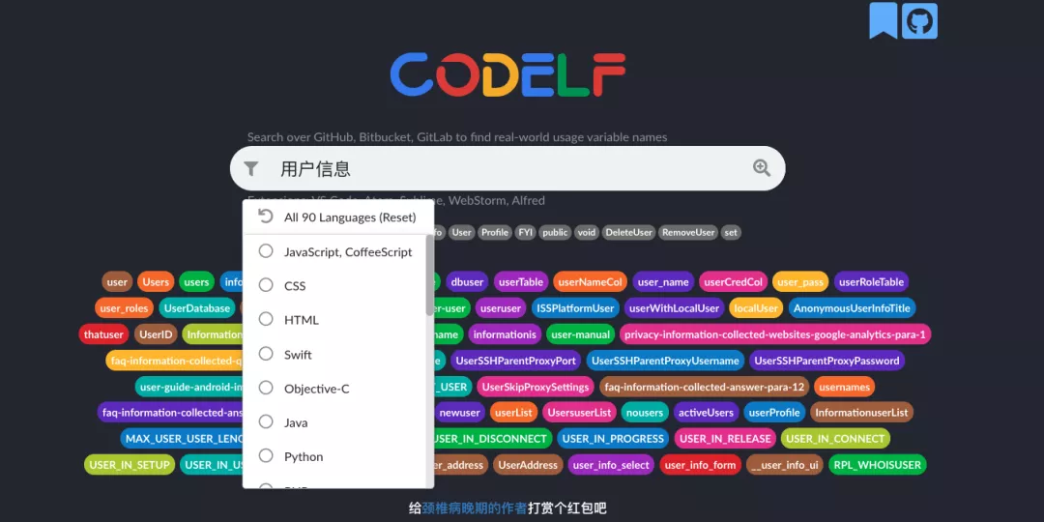Image resolution: width=1044 pixels, height=522 pixels.
Task: Click the filter funnel icon in search bar
Action: click(x=251, y=168)
